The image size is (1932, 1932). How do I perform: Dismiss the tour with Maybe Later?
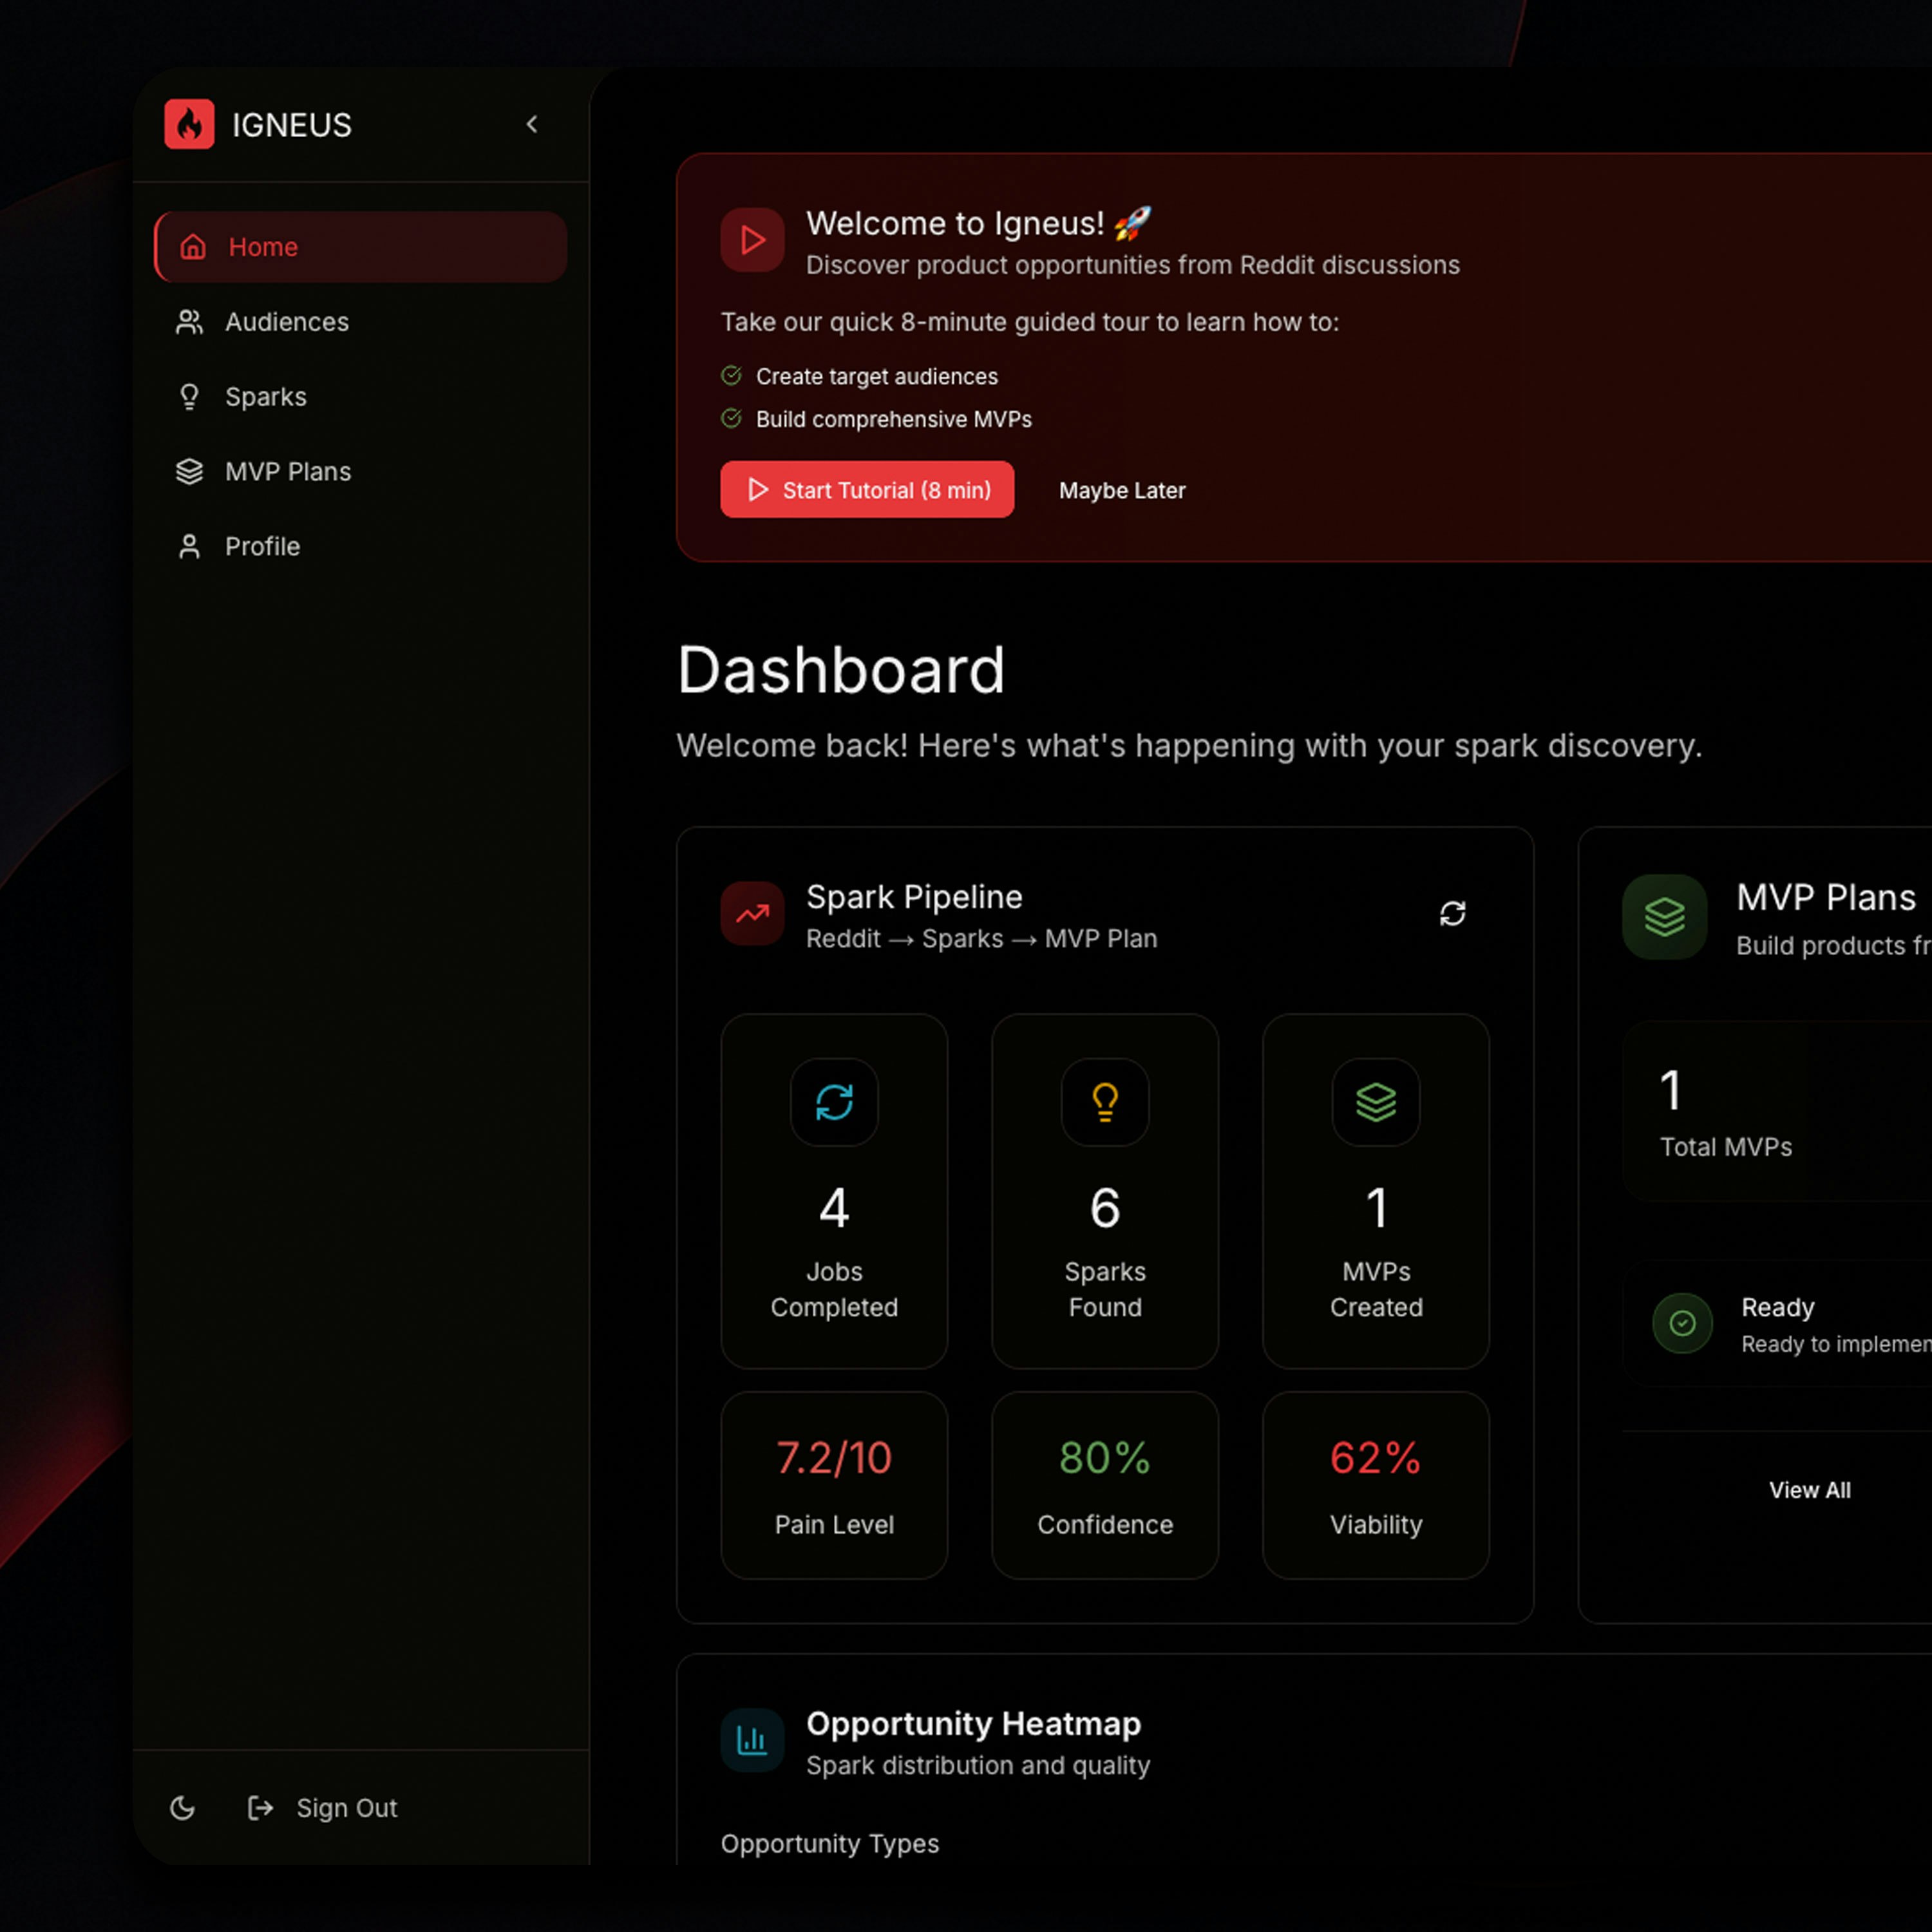(x=1122, y=490)
